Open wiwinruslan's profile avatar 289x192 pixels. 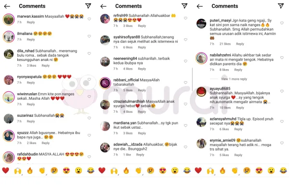click(x=9, y=97)
